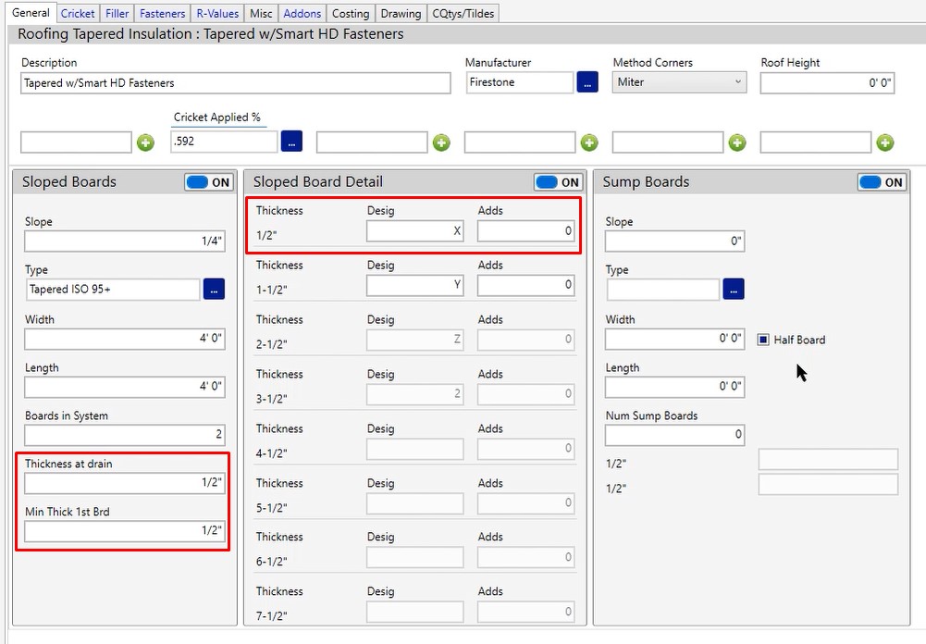The width and height of the screenshot is (926, 644).
Task: Check the Half Board checkbox
Action: point(763,340)
